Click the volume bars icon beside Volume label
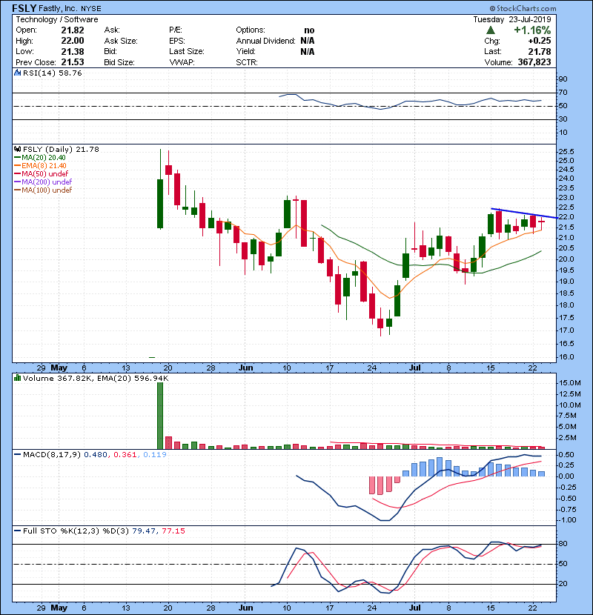This screenshot has width=593, height=615. (x=17, y=378)
